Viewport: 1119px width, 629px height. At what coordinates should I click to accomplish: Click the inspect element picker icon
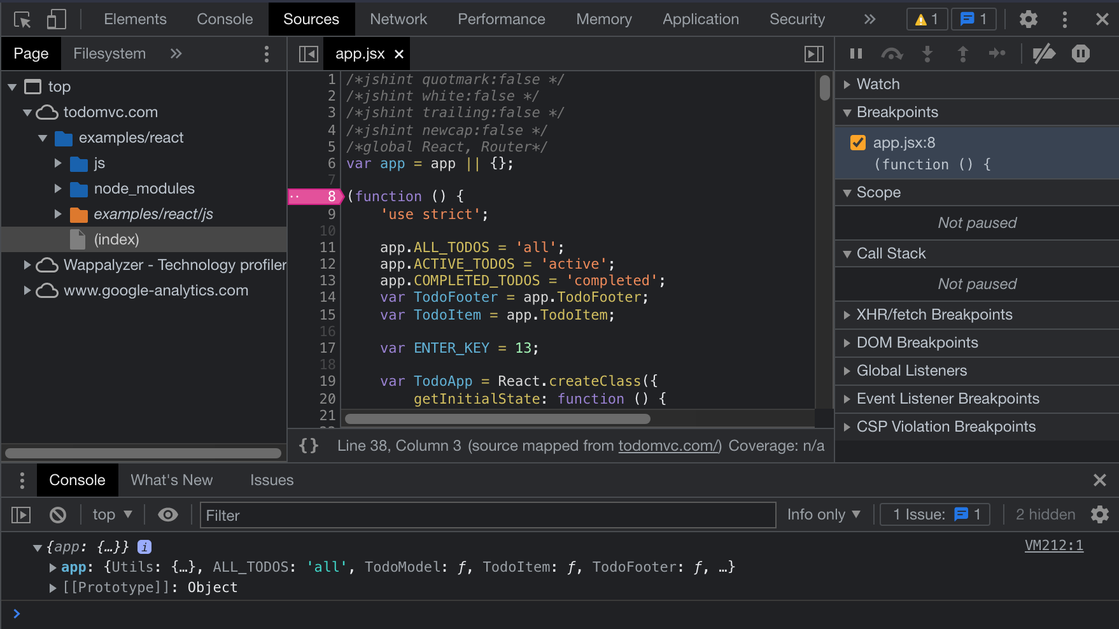(x=22, y=20)
